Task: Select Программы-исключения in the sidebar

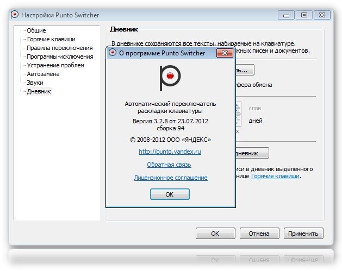Action: coord(60,57)
